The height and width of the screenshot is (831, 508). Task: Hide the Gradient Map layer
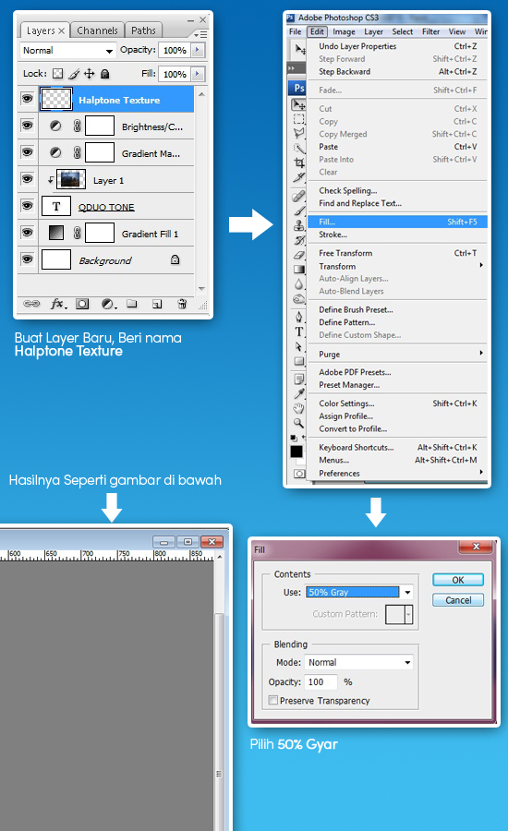click(x=27, y=152)
